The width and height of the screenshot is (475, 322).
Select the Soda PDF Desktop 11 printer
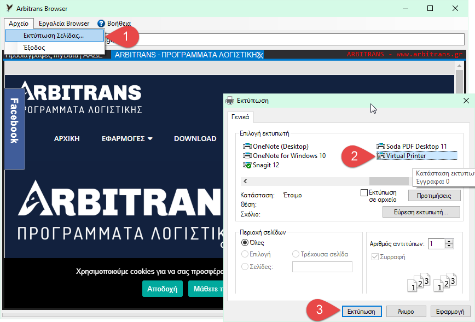(x=412, y=147)
